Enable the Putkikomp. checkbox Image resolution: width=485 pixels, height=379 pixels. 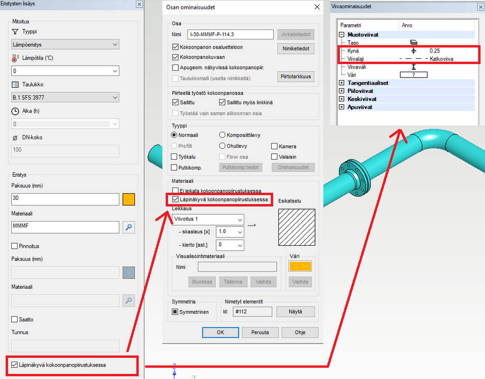pos(174,167)
